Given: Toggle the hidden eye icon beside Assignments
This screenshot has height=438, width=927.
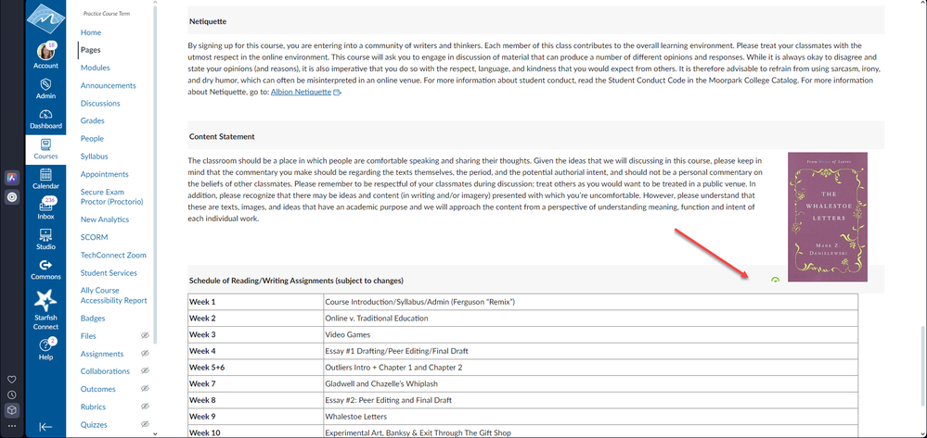Looking at the screenshot, I should (x=144, y=354).
